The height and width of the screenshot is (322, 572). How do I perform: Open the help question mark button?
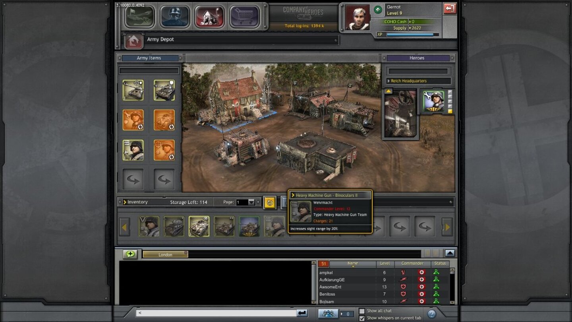pyautogui.click(x=432, y=314)
